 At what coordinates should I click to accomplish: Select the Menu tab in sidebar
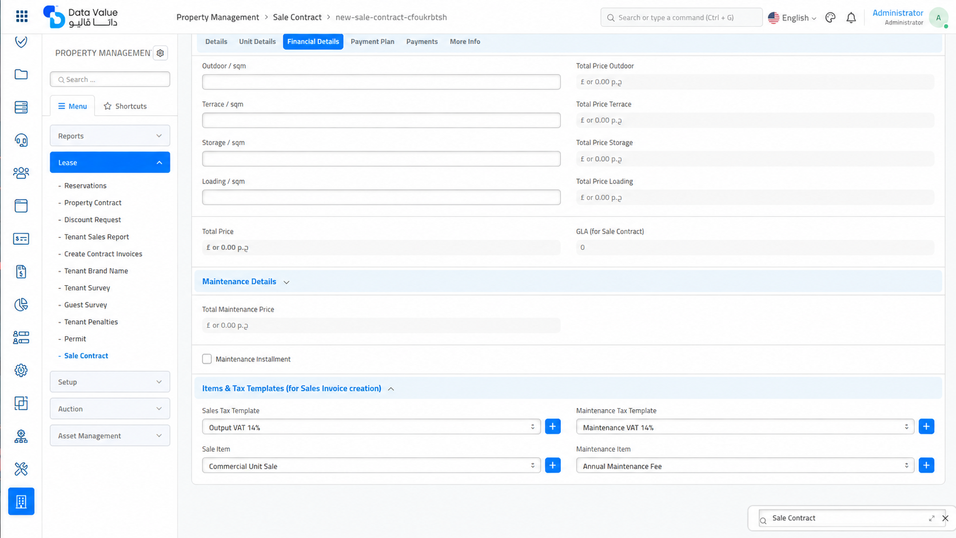click(73, 106)
